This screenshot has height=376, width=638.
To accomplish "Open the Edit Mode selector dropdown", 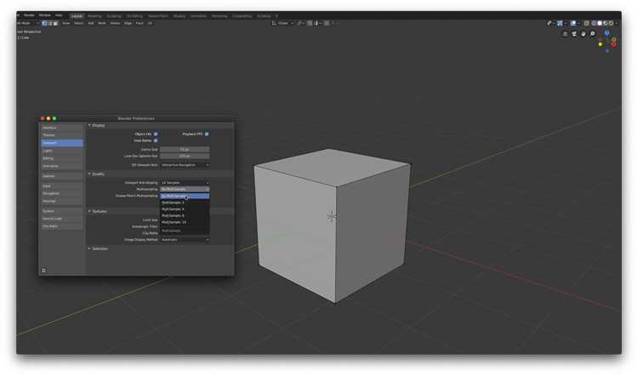I will tap(28, 23).
